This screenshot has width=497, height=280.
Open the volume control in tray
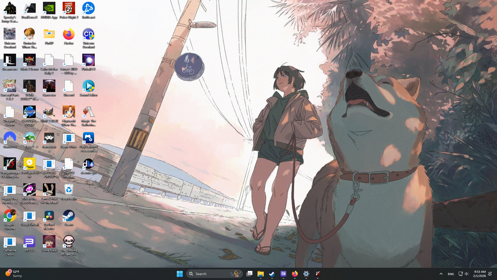[466, 274]
